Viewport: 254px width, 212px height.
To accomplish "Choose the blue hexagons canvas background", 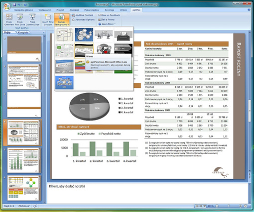I will (x=84, y=35).
